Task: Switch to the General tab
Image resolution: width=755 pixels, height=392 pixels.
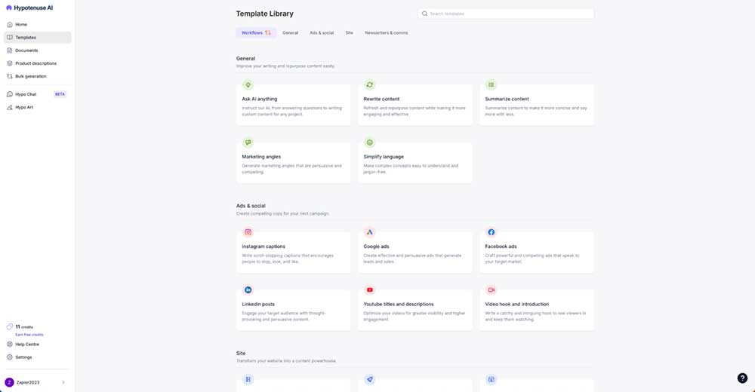Action: [x=290, y=32]
